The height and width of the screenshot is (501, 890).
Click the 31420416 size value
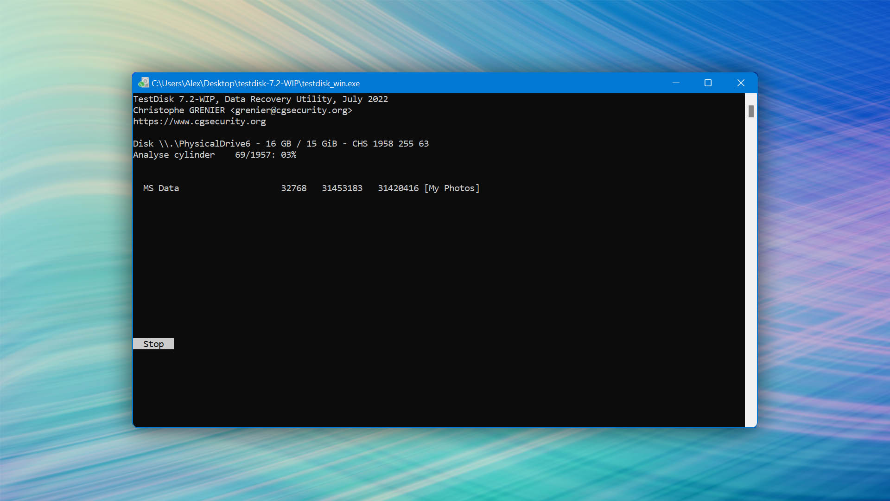click(398, 188)
